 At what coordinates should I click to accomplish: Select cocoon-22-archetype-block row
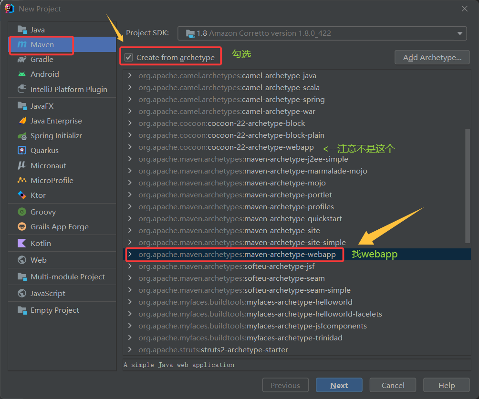[297, 123]
